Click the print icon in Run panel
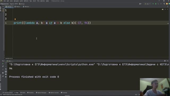 pyautogui.click(x=6, y=74)
